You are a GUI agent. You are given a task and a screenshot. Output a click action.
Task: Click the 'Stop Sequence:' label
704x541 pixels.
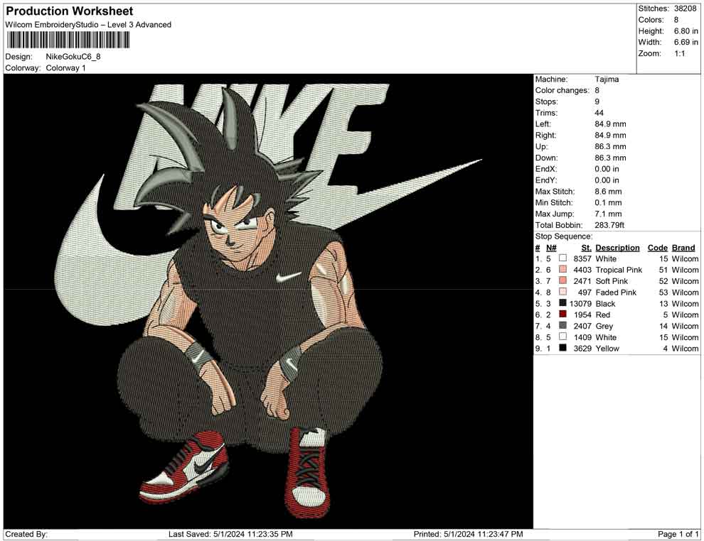[563, 236]
